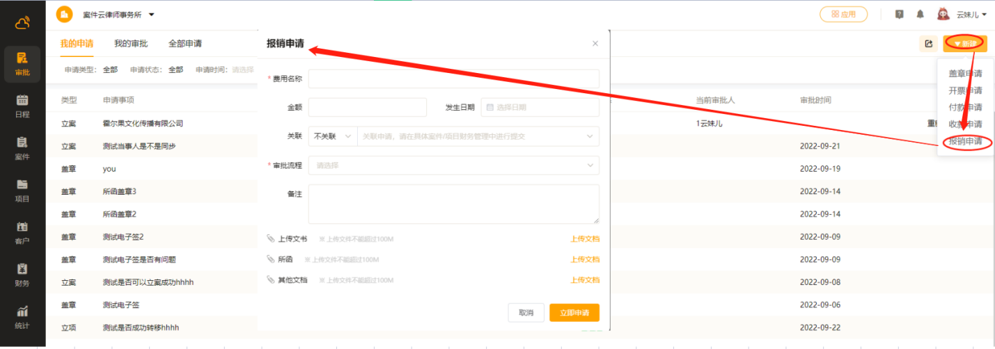Click the export icon beside 新建

pyautogui.click(x=928, y=44)
